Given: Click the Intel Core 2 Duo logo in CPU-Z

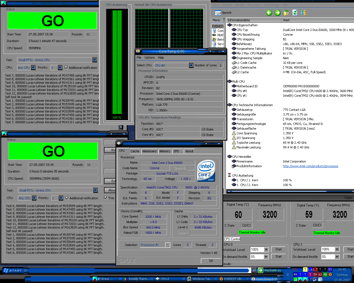Looking at the screenshot, I should pyautogui.click(x=206, y=171).
